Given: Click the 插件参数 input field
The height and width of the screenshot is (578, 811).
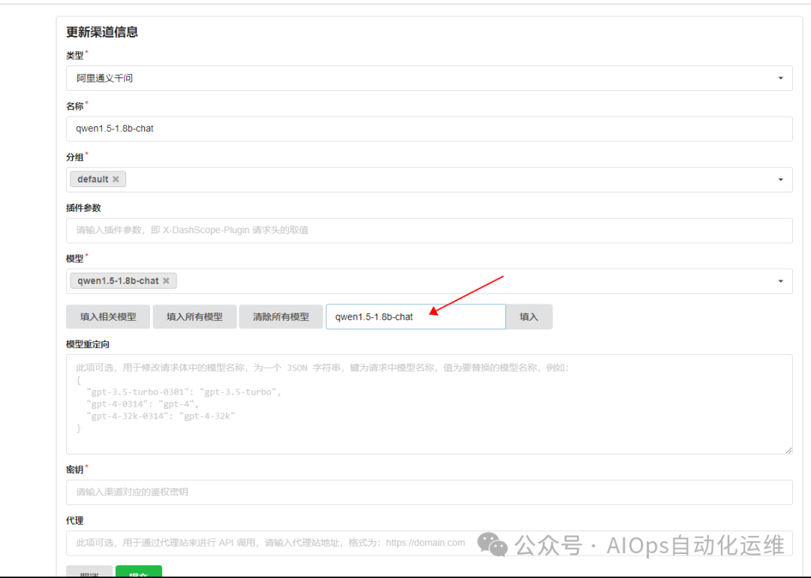Looking at the screenshot, I should click(x=430, y=231).
